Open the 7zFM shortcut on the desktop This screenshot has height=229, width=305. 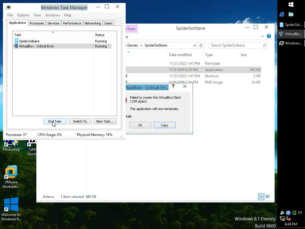[32, 148]
